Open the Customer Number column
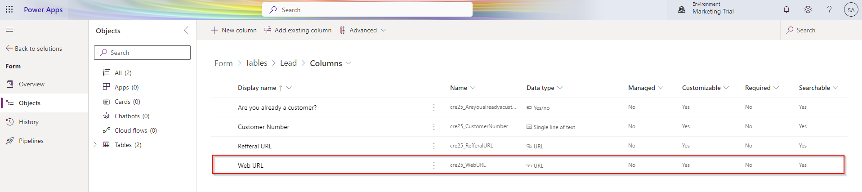 tap(264, 127)
